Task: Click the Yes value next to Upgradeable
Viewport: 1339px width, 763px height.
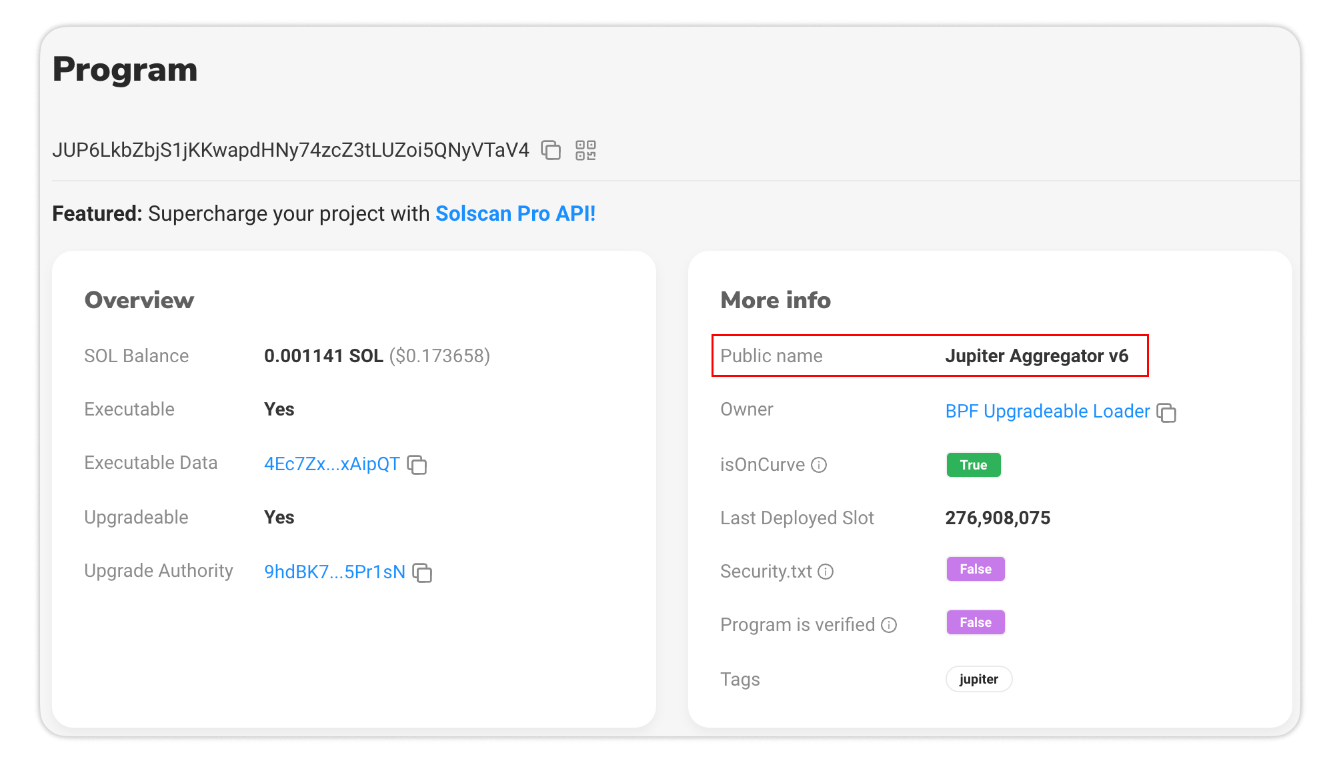Action: pos(279,518)
